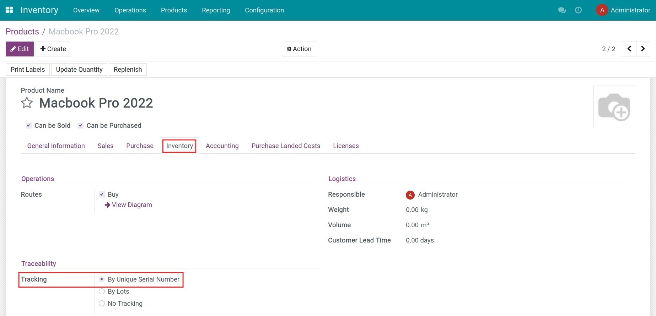Expand the Operations menu in navbar

(x=130, y=10)
